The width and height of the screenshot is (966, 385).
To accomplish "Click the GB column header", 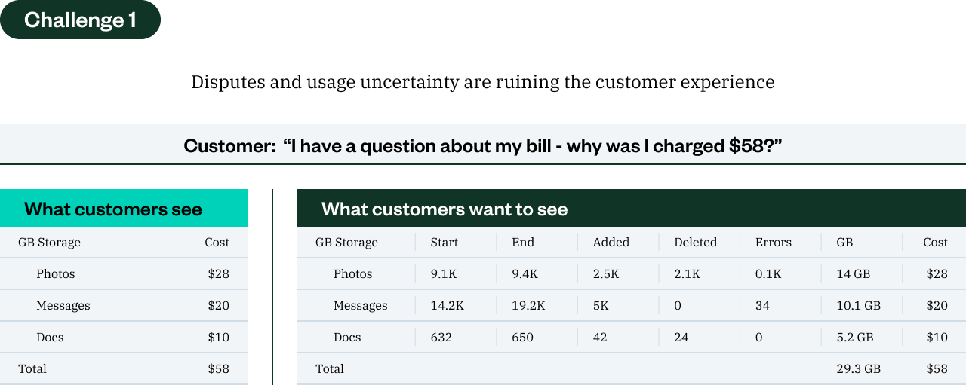I will (844, 243).
